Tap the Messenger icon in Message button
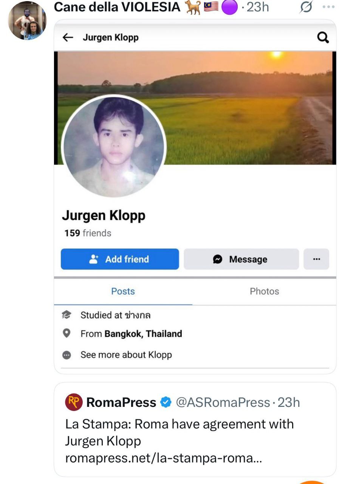 [x=218, y=259]
